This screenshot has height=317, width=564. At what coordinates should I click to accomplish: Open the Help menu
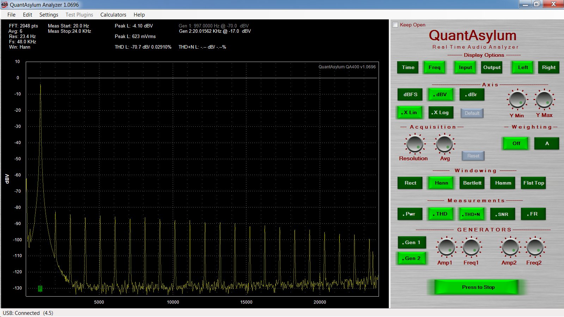[x=139, y=14]
